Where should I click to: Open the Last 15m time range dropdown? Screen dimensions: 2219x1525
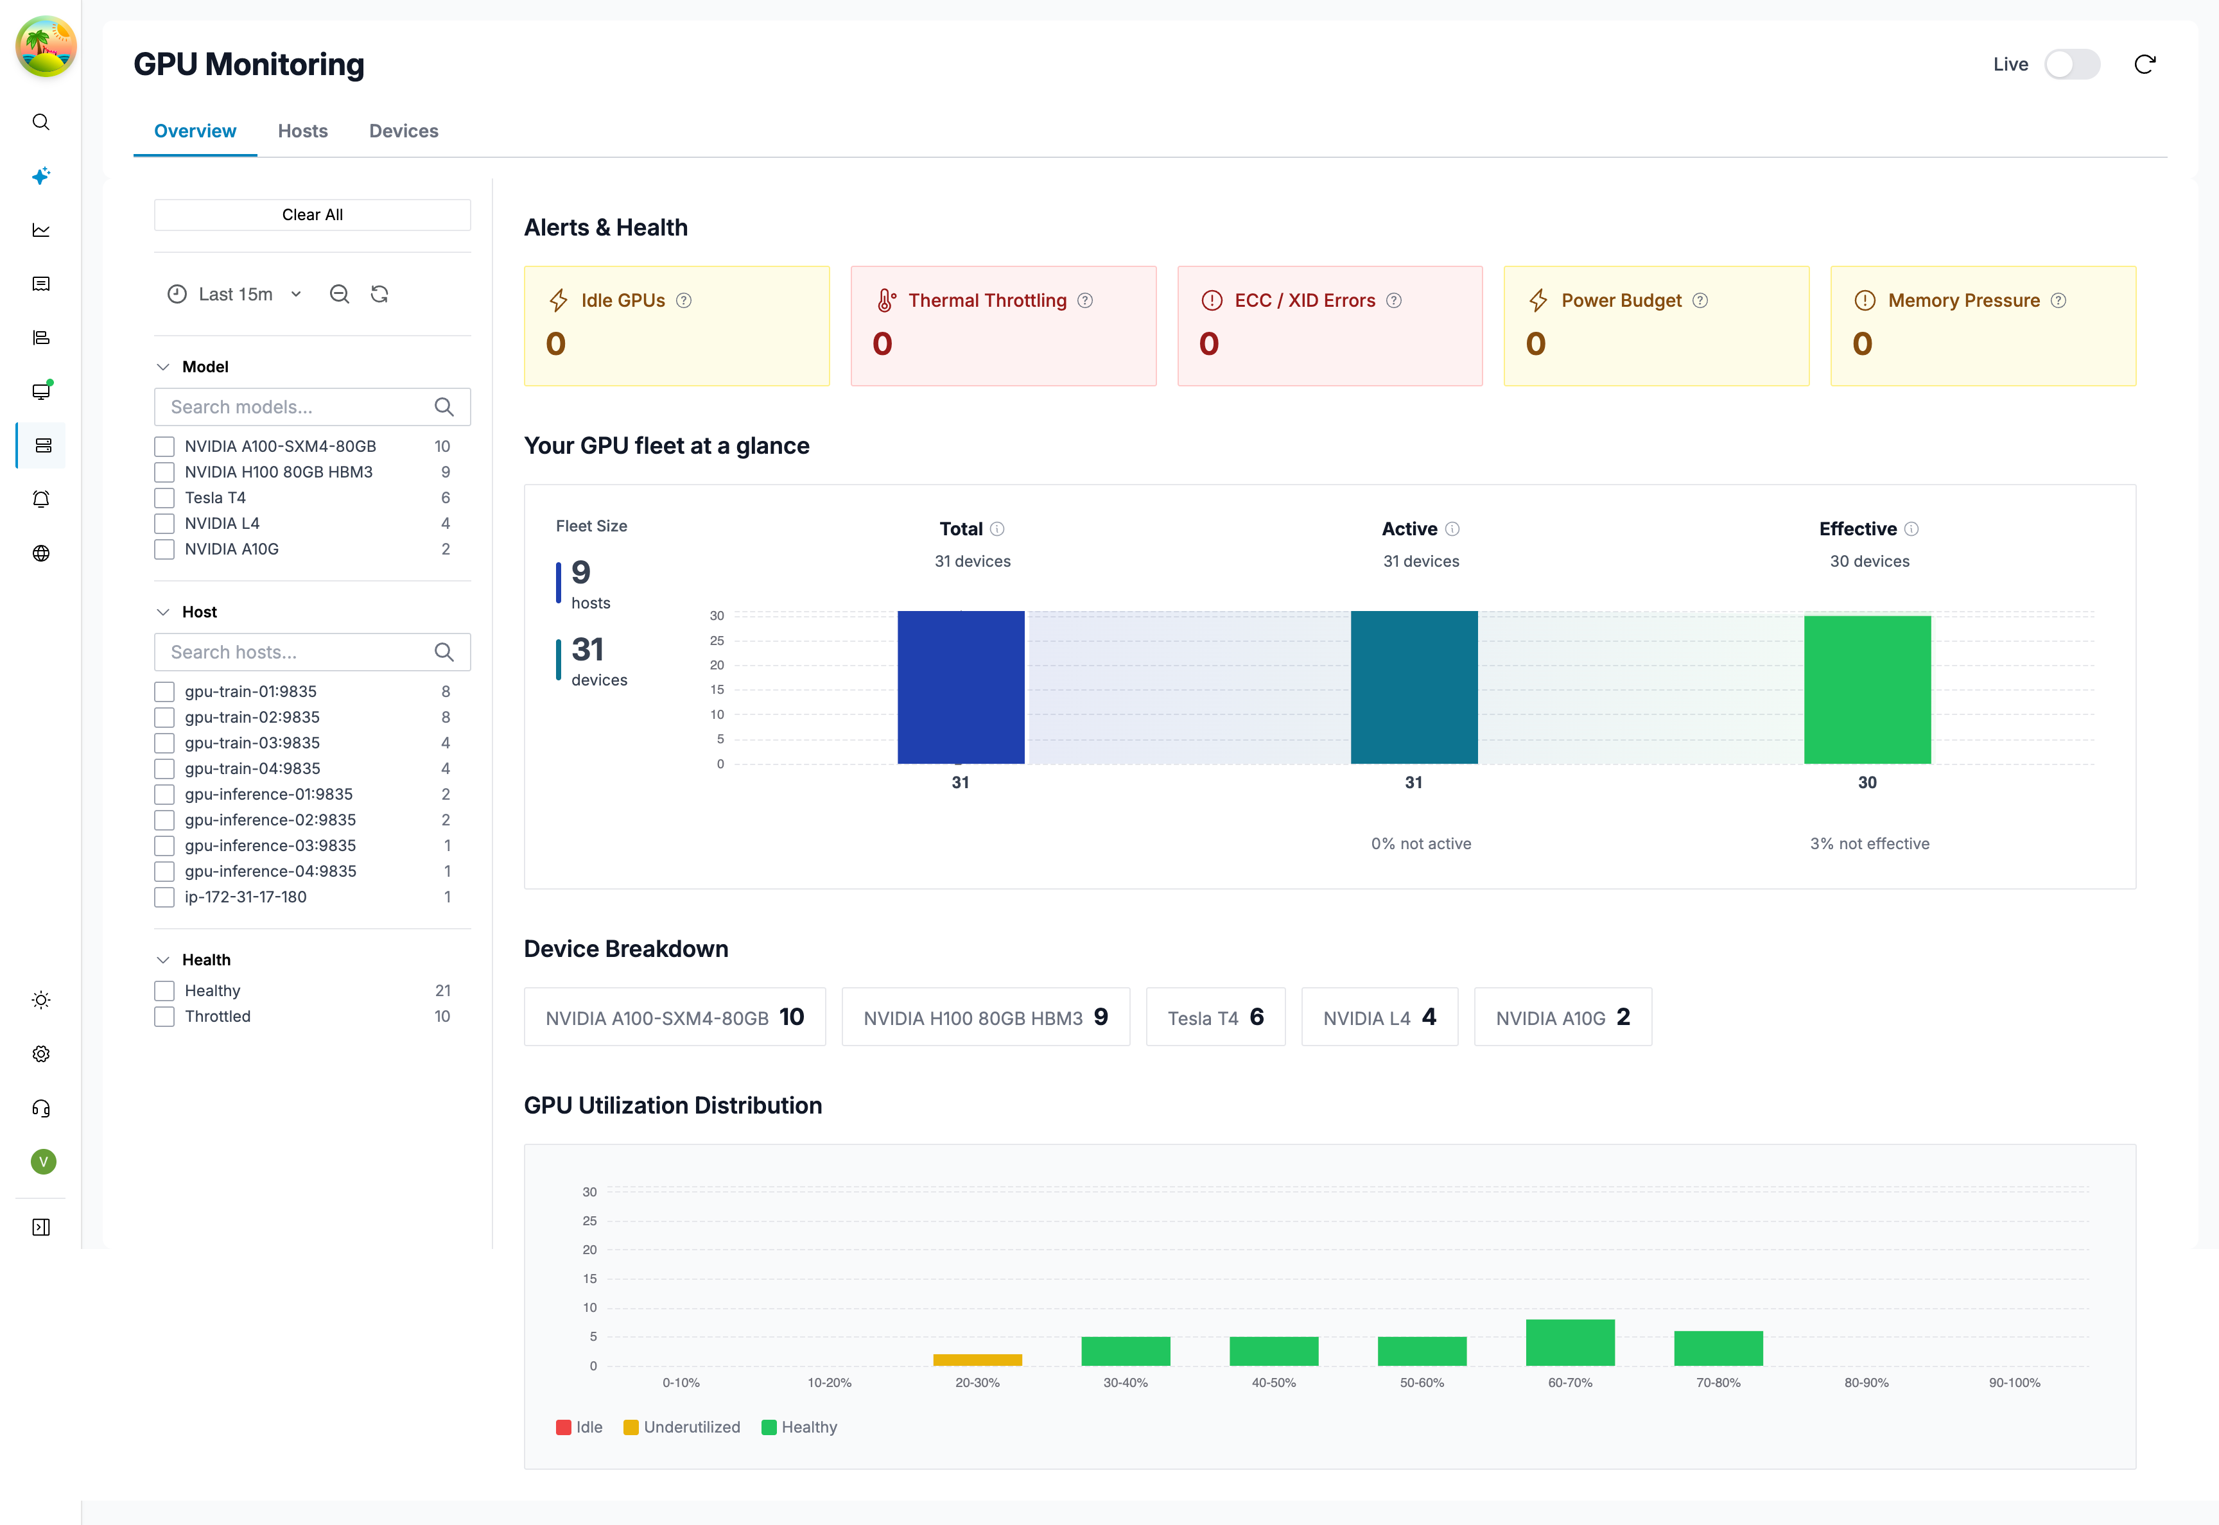[x=235, y=295]
